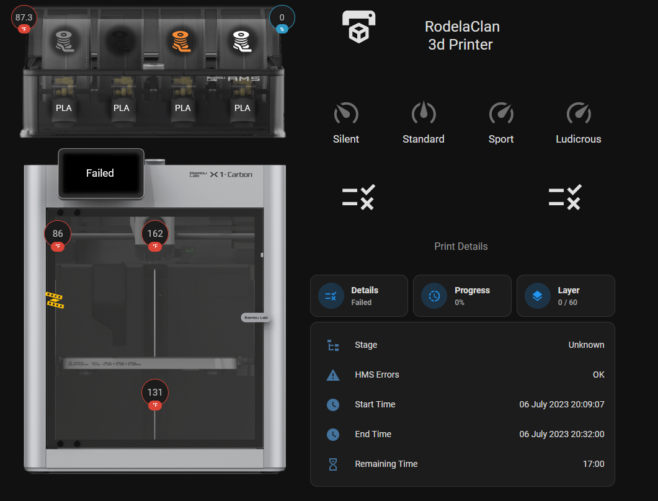Select the Ludicrous print speed icon
The width and height of the screenshot is (658, 501).
coord(578,113)
